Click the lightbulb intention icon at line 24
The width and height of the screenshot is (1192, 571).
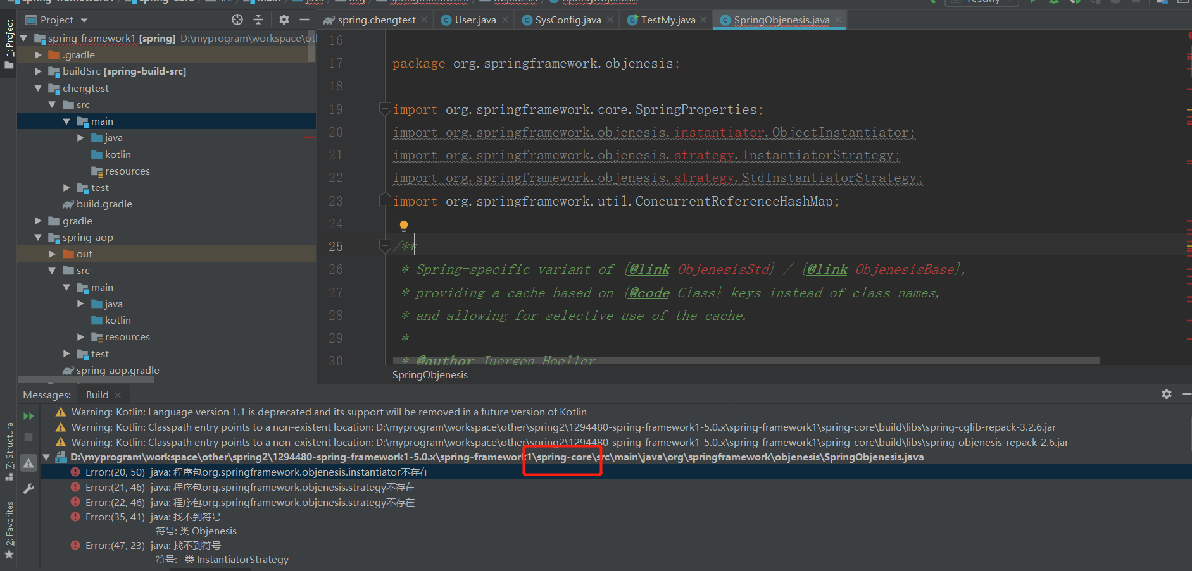pyautogui.click(x=404, y=226)
